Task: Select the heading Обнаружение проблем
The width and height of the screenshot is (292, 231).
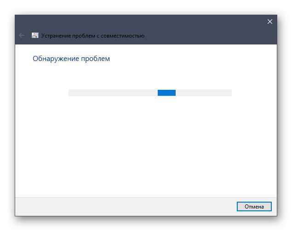Action: point(71,59)
